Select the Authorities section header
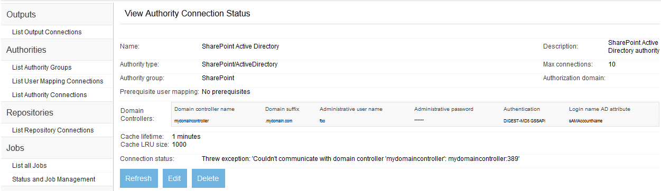The height and width of the screenshot is (191, 661). point(57,50)
